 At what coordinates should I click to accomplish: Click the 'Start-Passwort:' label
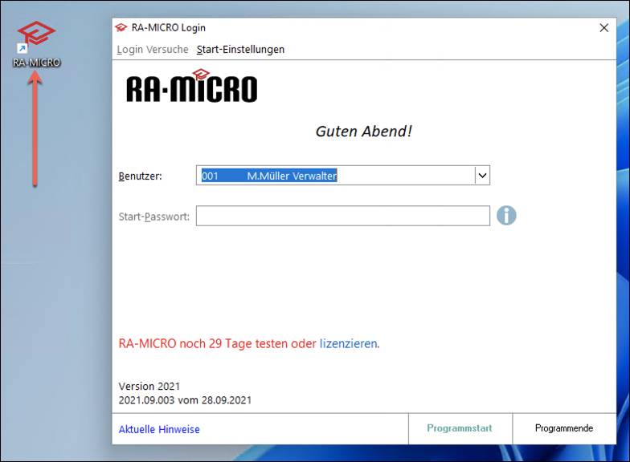point(154,217)
